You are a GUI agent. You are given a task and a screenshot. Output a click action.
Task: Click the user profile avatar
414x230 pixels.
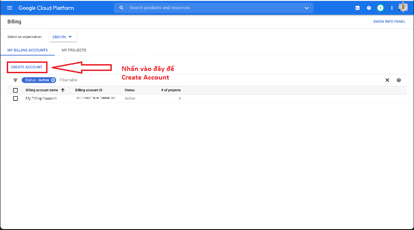pyautogui.click(x=403, y=7)
